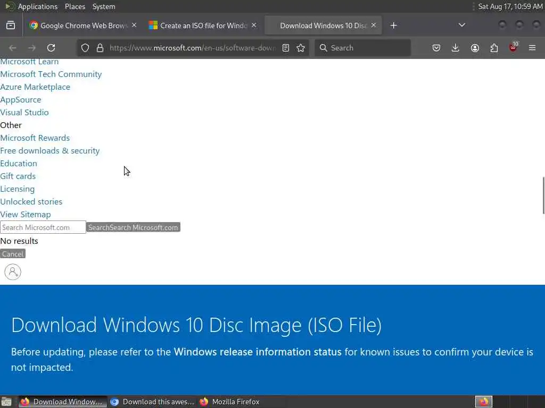Bookmark this page with star icon
Viewport: 545px width, 408px height.
coord(301,48)
